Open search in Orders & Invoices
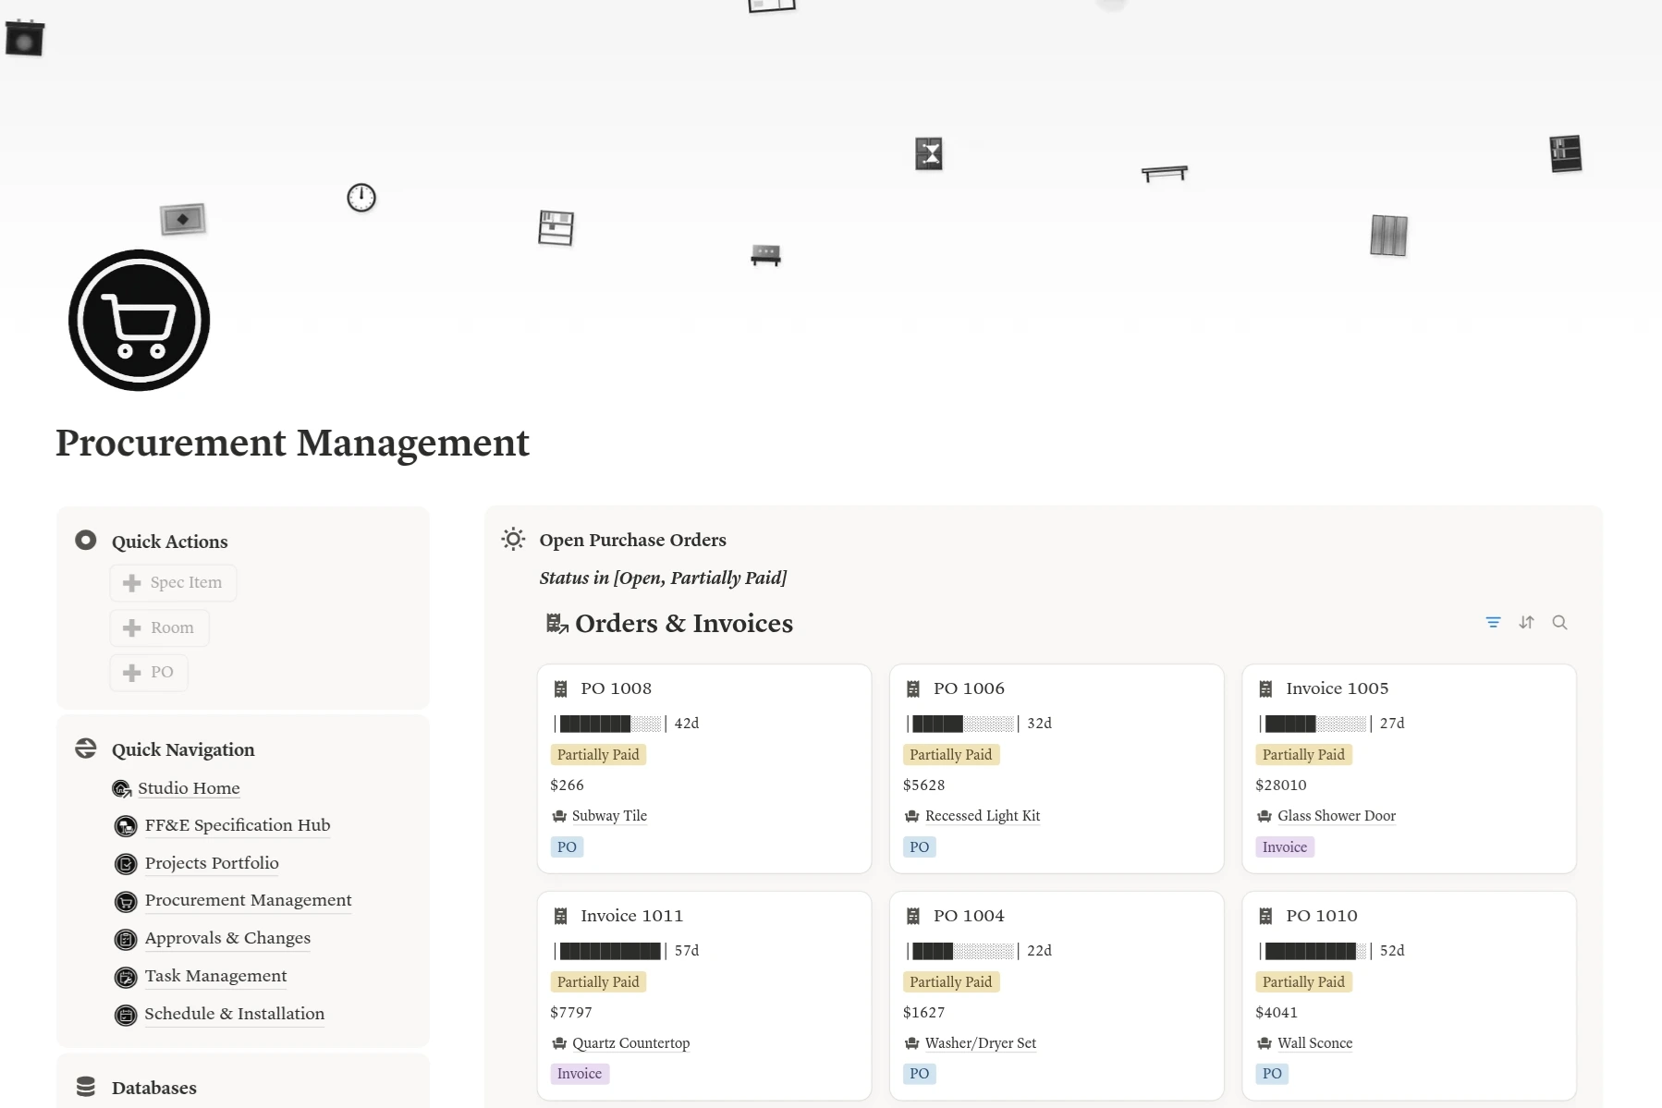The width and height of the screenshot is (1662, 1108). 1559,623
